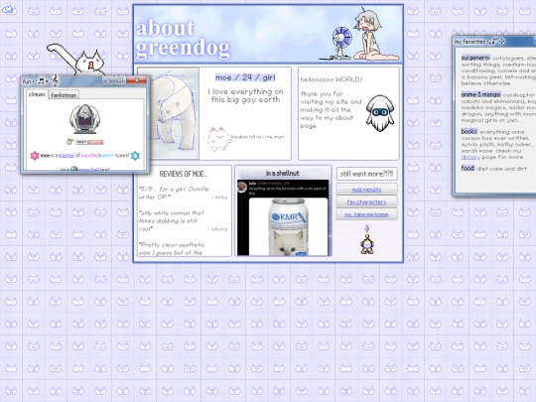
Task: Click the tweet author's avatar
Action: (x=242, y=187)
